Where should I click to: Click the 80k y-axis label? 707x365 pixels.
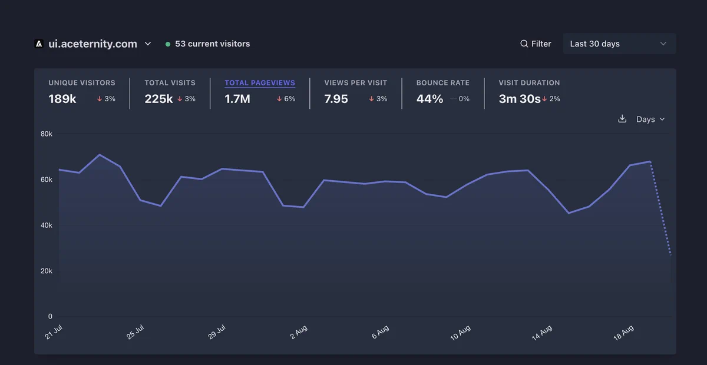(47, 134)
